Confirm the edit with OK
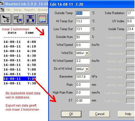Viewport: 135px width, 121px height. pyautogui.click(x=71, y=114)
